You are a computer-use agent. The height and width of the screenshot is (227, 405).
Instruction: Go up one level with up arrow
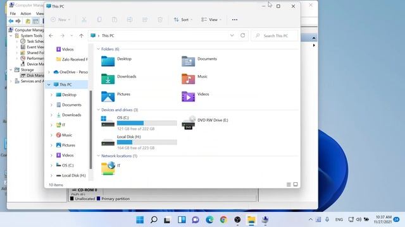pyautogui.click(x=82, y=36)
